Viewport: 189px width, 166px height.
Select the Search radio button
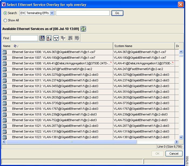5,13
